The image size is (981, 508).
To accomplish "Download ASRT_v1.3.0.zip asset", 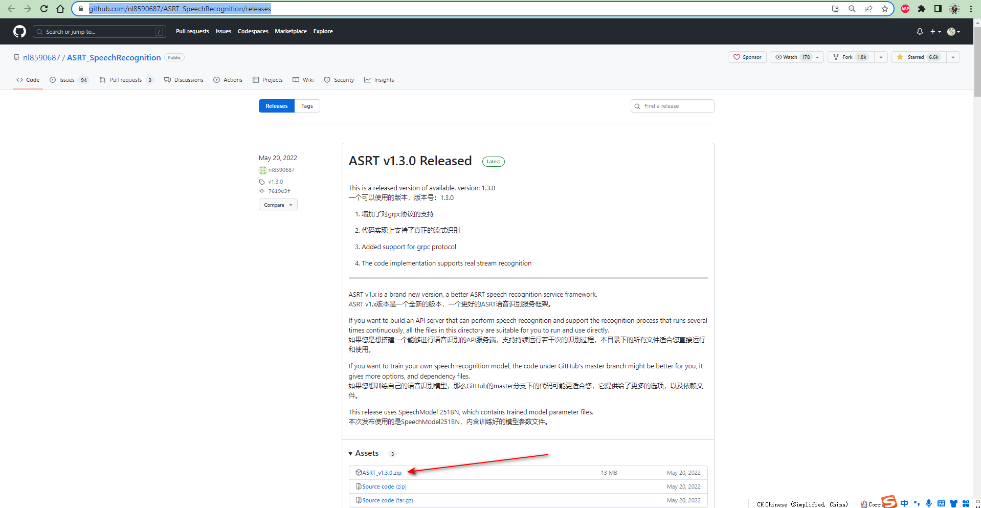I will (382, 473).
